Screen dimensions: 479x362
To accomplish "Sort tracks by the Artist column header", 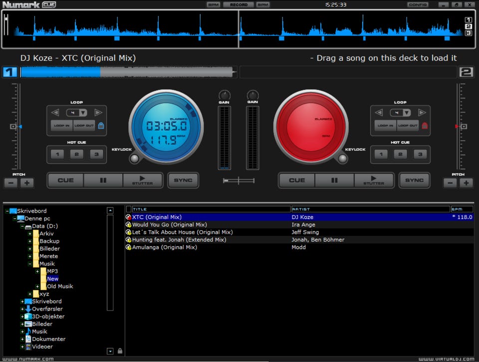I will coord(371,209).
